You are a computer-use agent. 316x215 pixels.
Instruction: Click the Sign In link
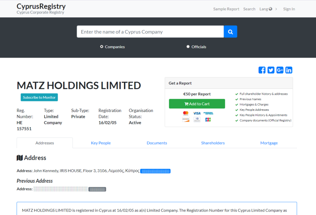(x=289, y=9)
